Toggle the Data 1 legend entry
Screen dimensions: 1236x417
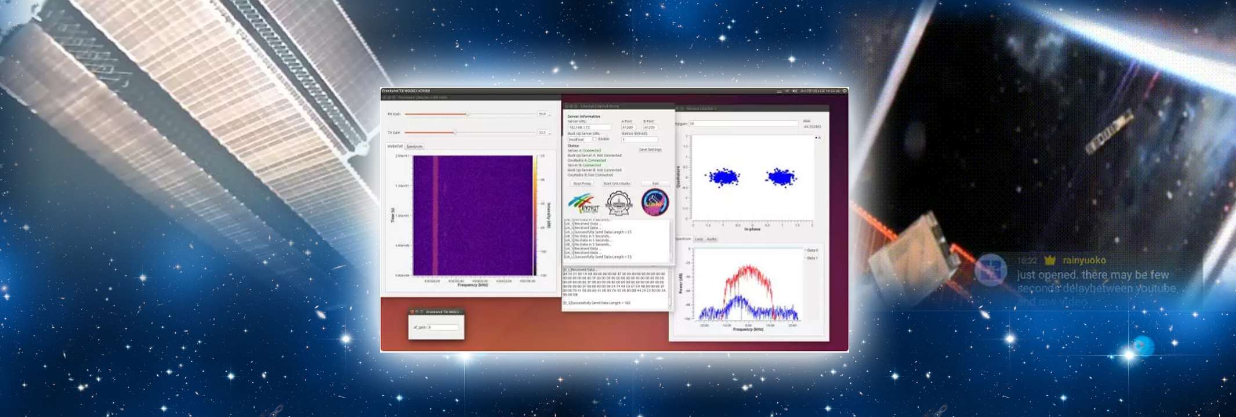[x=811, y=258]
